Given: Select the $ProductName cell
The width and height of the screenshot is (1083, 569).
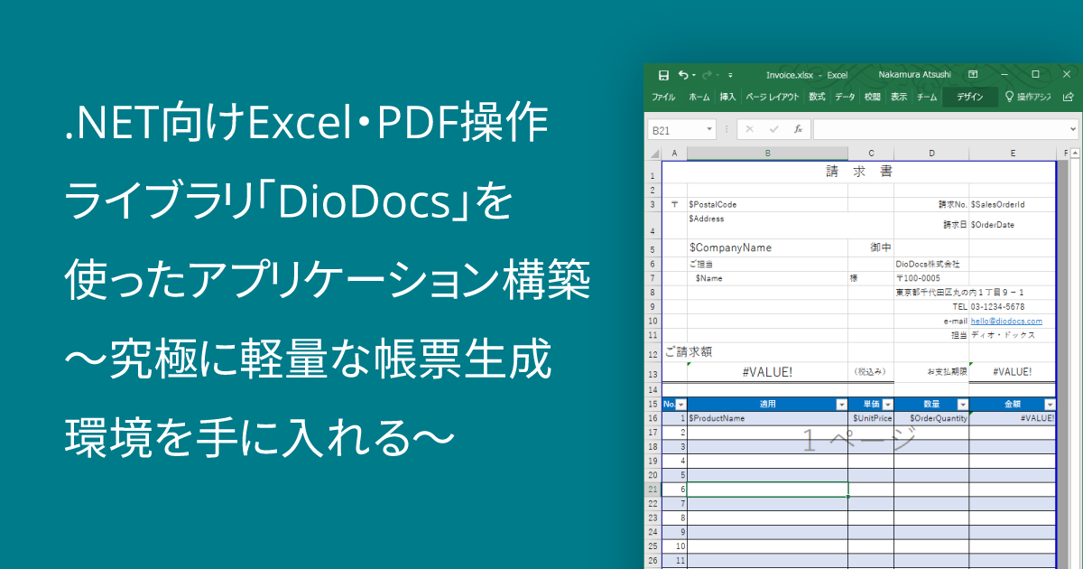Looking at the screenshot, I should 767,418.
